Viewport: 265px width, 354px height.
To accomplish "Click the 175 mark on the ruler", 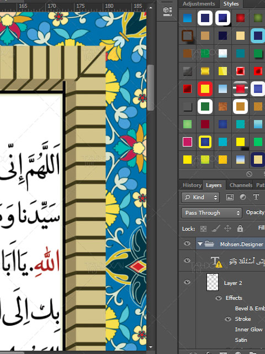I will coord(81,6).
